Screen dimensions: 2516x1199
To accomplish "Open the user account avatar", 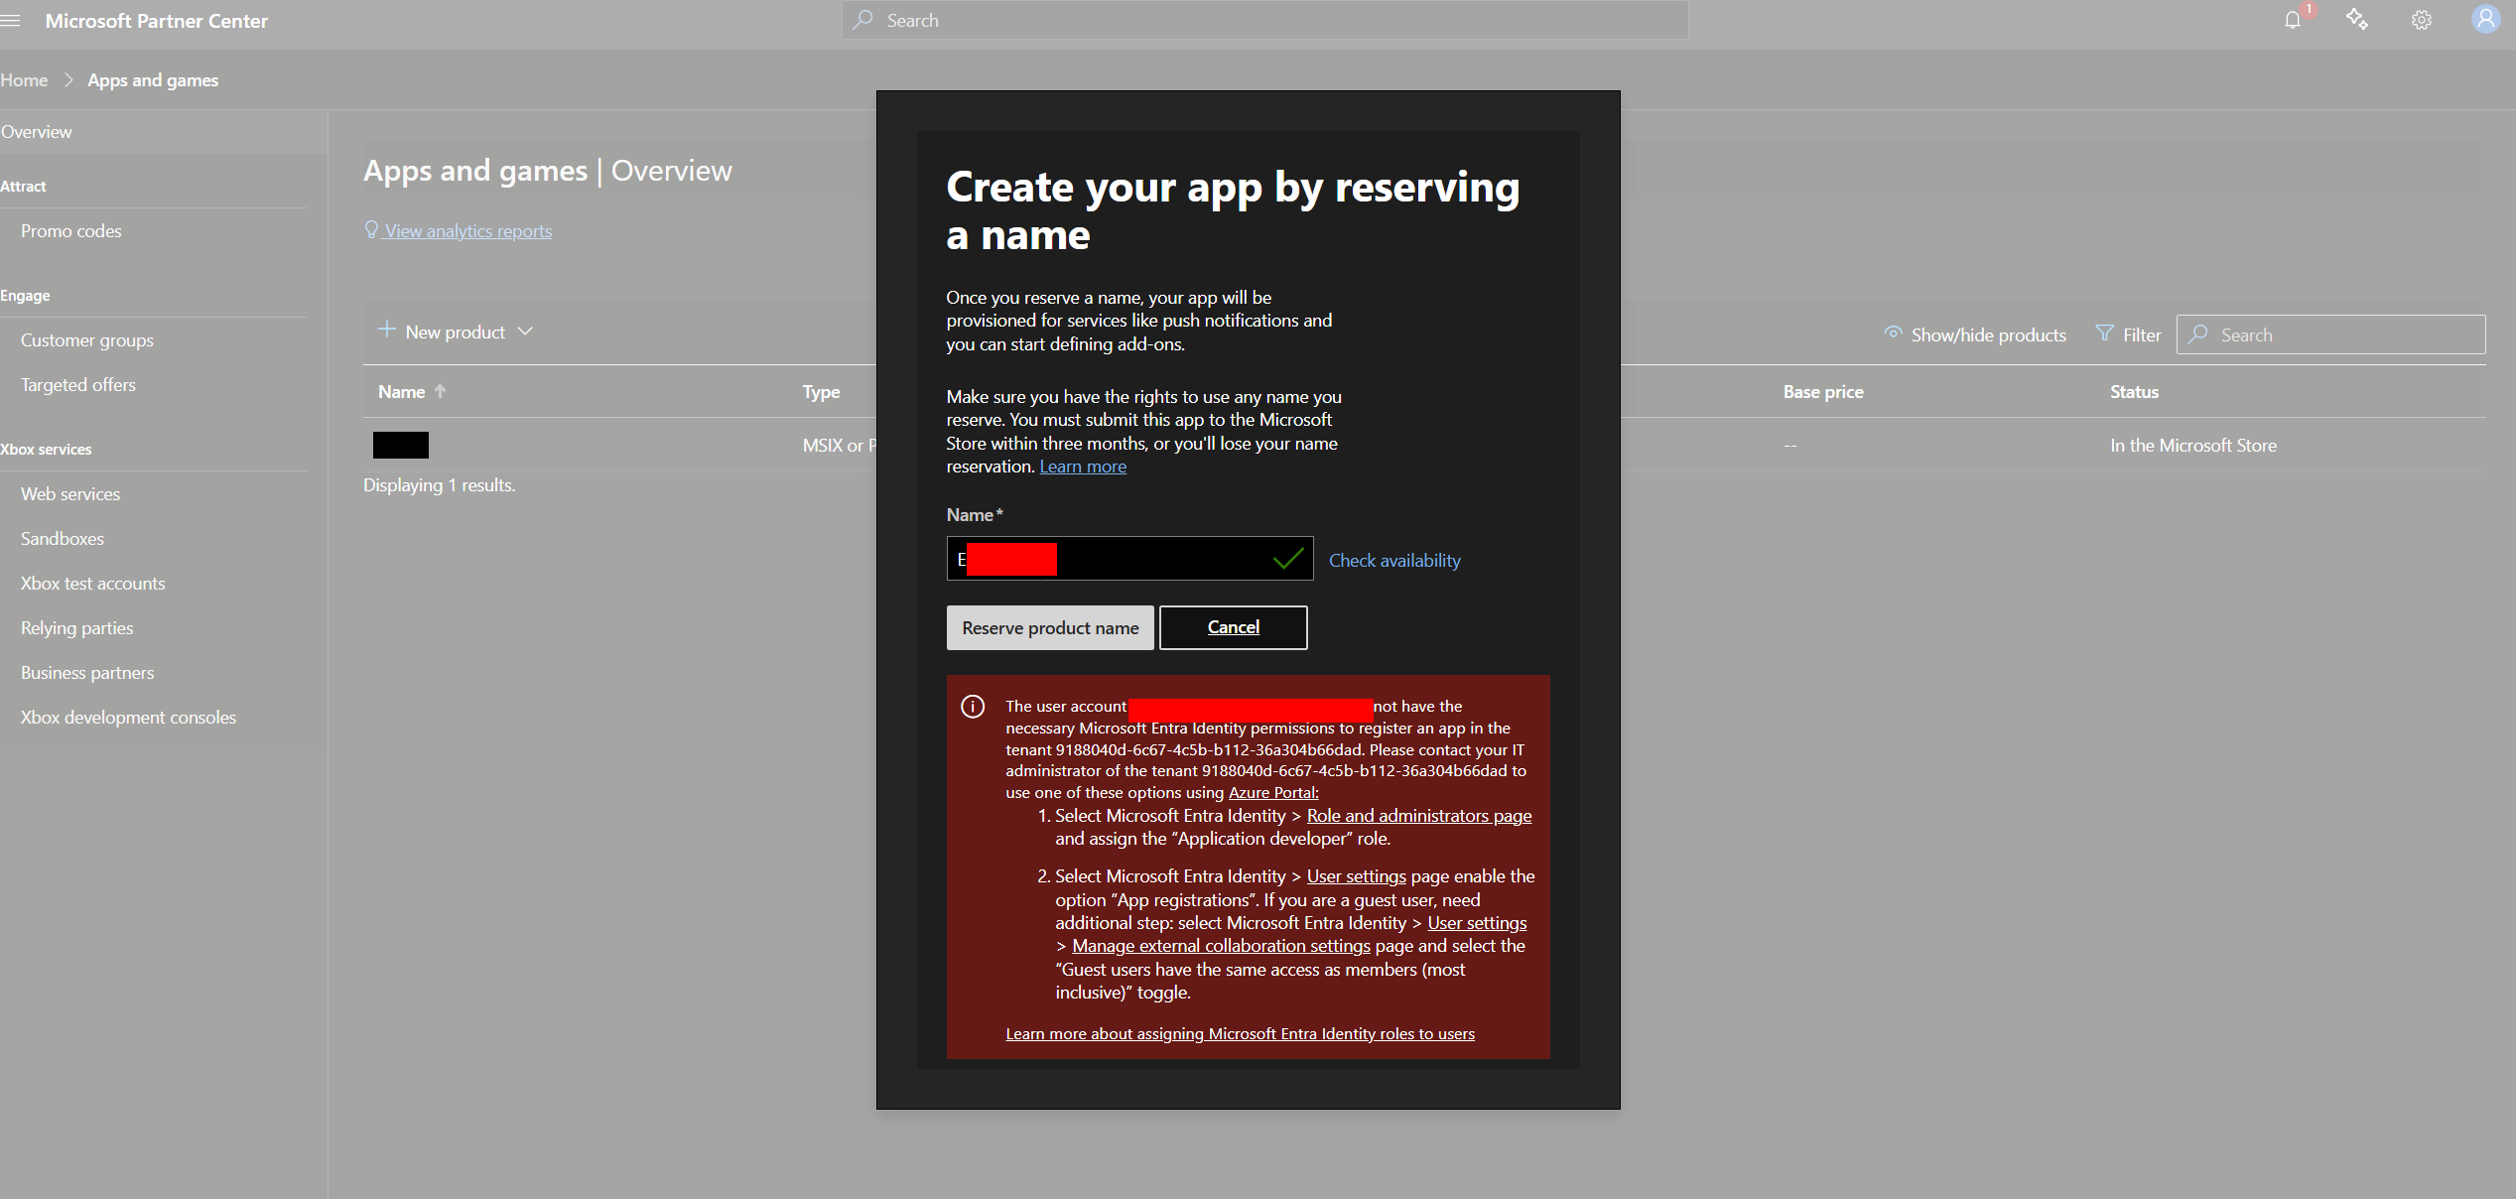I will [x=2485, y=20].
